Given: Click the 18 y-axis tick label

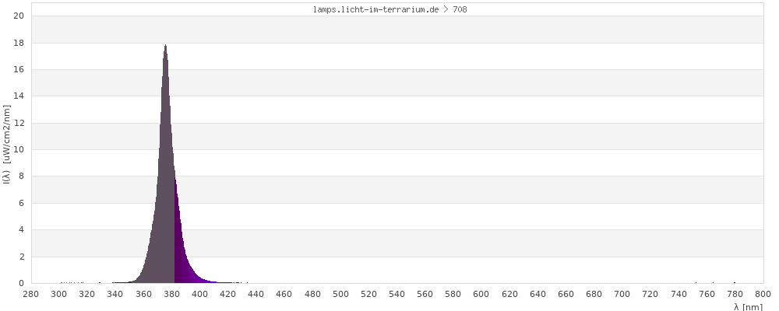Looking at the screenshot, I should pyautogui.click(x=19, y=44).
